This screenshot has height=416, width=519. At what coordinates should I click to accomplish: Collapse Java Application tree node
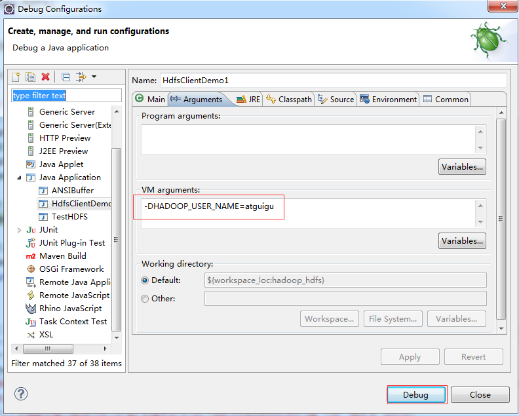19,178
